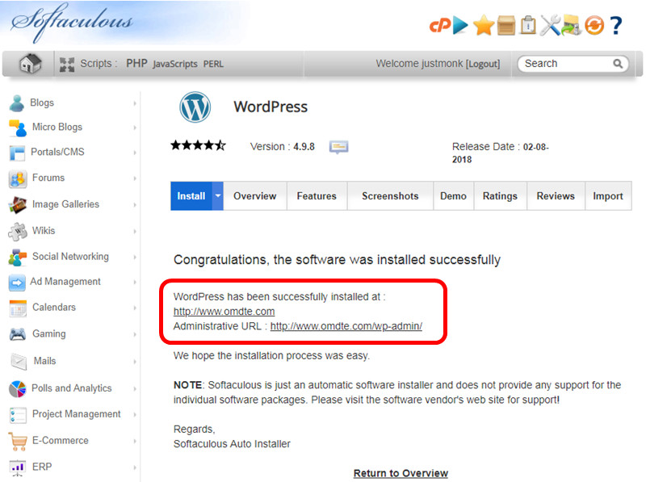Expand the Image Galleries category arrow
This screenshot has height=482, width=646.
point(135,205)
